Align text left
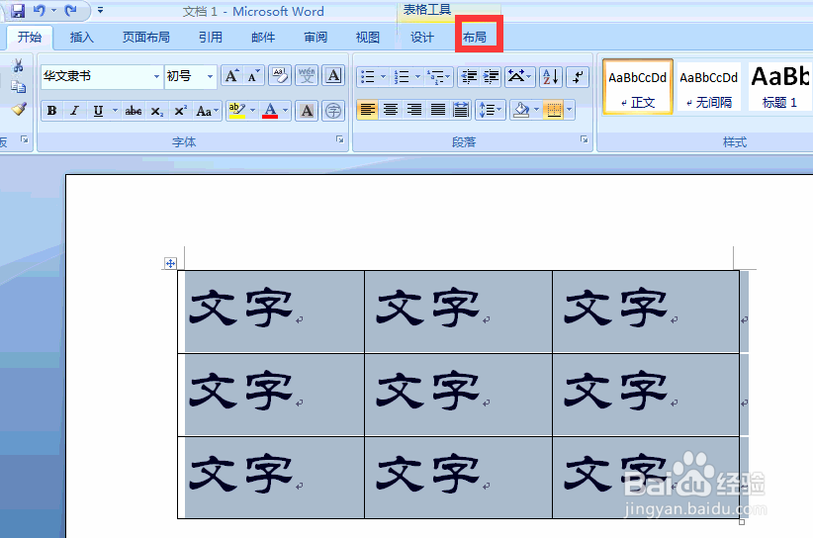 [x=368, y=110]
